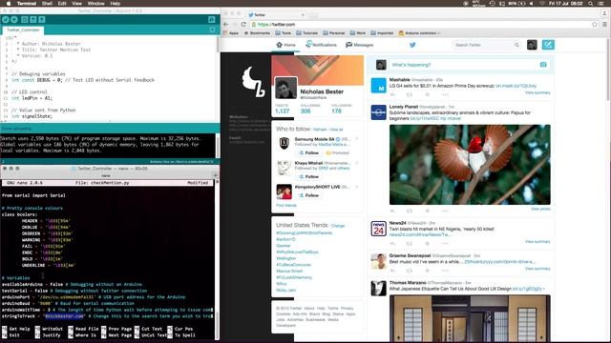Open an existing Arduino sketch

[x=33, y=19]
